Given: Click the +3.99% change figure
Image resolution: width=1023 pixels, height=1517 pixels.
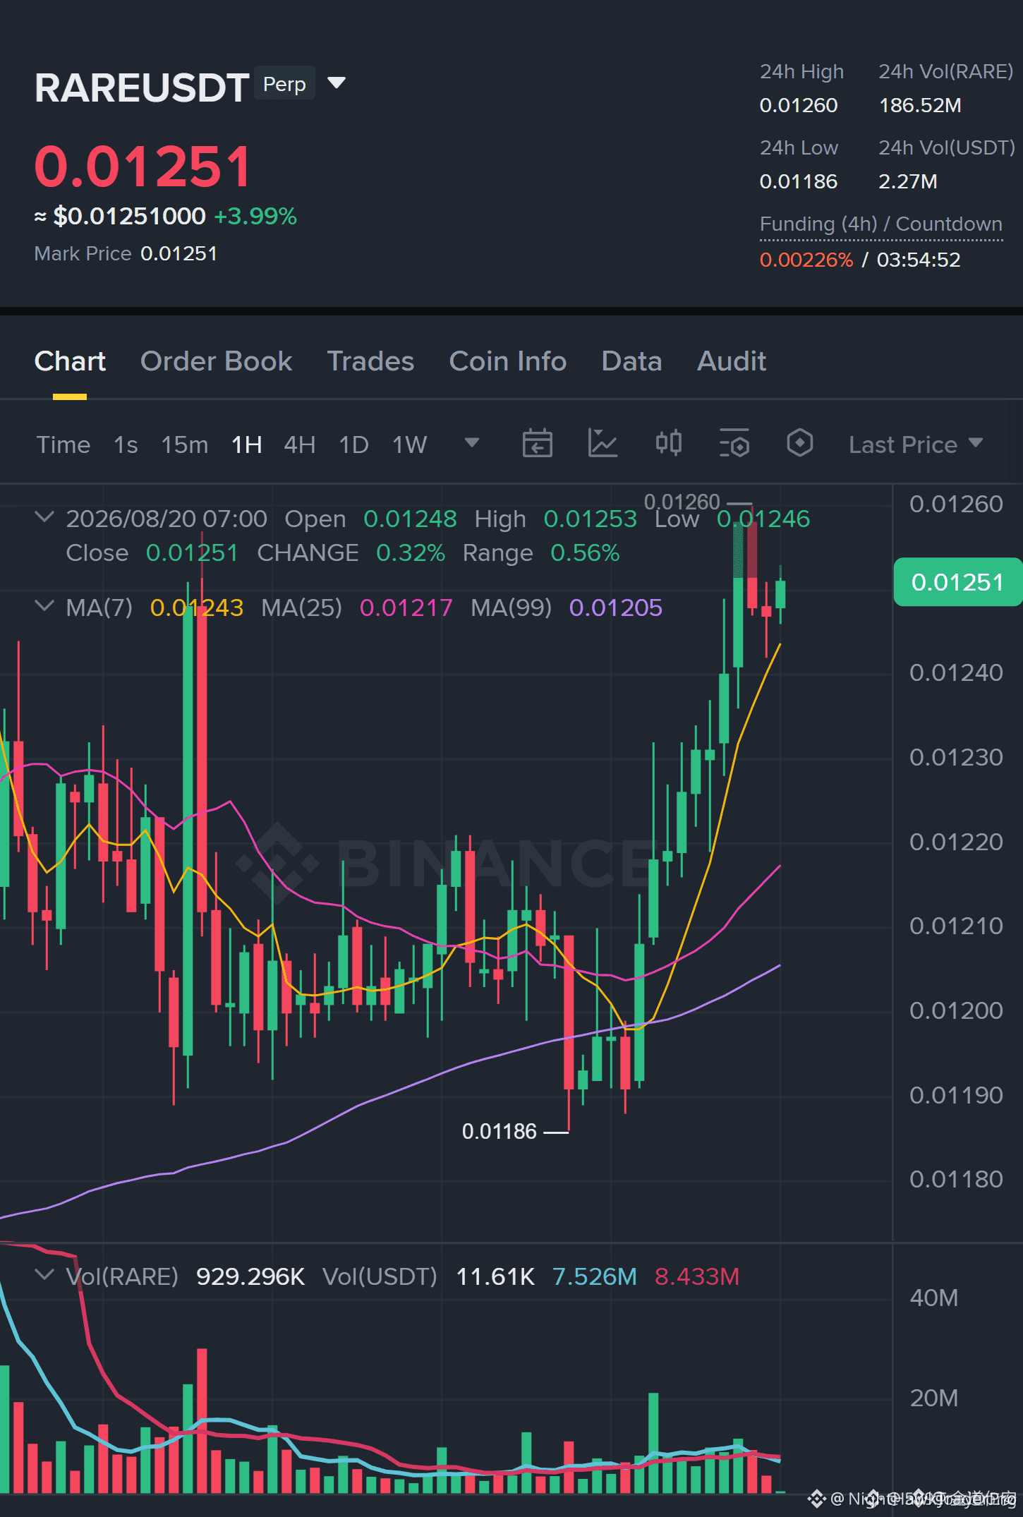Looking at the screenshot, I should (x=255, y=216).
